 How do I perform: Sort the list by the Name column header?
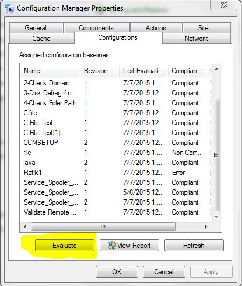pyautogui.click(x=50, y=71)
